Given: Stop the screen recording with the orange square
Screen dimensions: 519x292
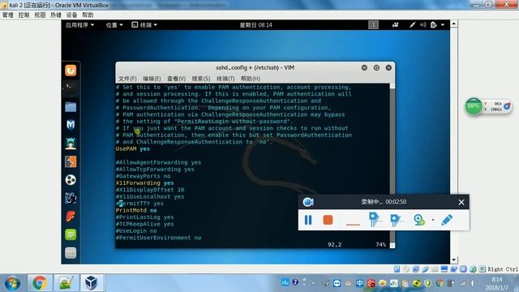Looking at the screenshot, I should 328,220.
